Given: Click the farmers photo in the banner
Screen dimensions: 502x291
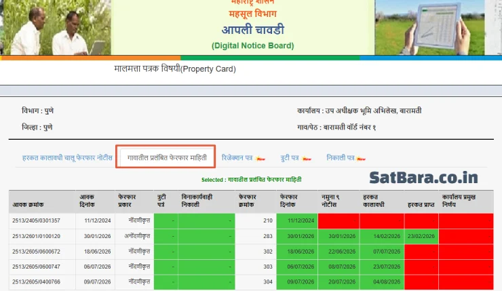Looking at the screenshot, I should (56, 28).
